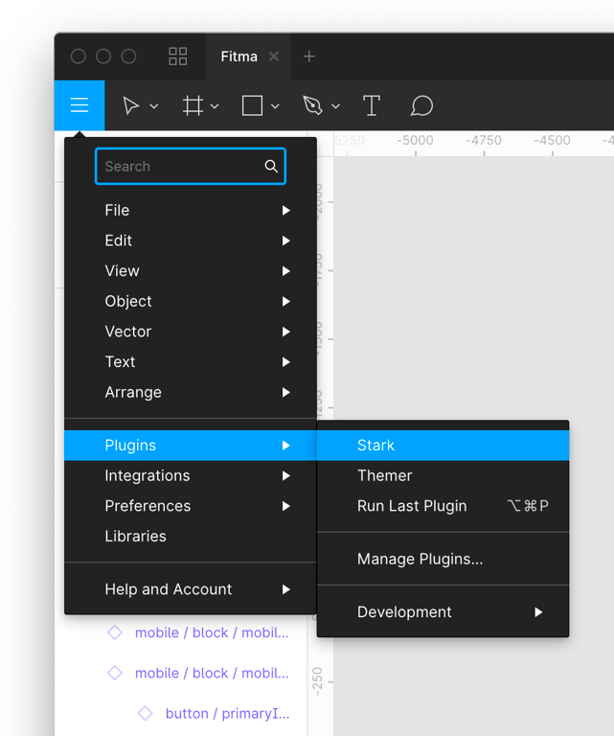The image size is (614, 736).
Task: Expand Pen tool dropdown chevron
Action: click(336, 106)
